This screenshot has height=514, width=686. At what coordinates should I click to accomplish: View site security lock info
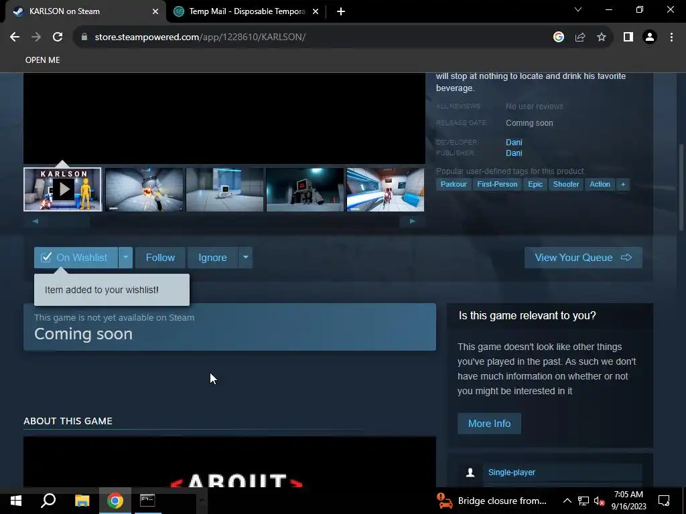pos(84,37)
